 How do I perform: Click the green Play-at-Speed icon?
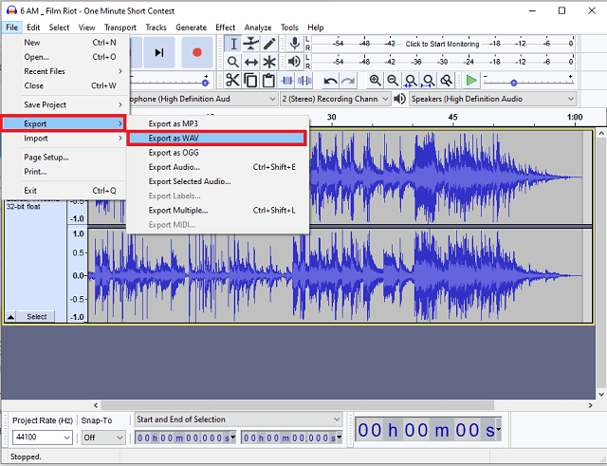(x=471, y=80)
